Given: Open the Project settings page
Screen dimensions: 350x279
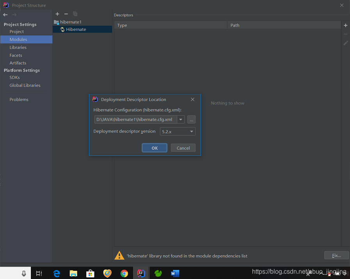Looking at the screenshot, I should click(16, 32).
